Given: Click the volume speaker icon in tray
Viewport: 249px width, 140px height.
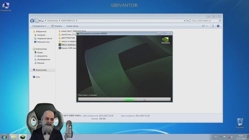Looking at the screenshot, I should point(232,137).
